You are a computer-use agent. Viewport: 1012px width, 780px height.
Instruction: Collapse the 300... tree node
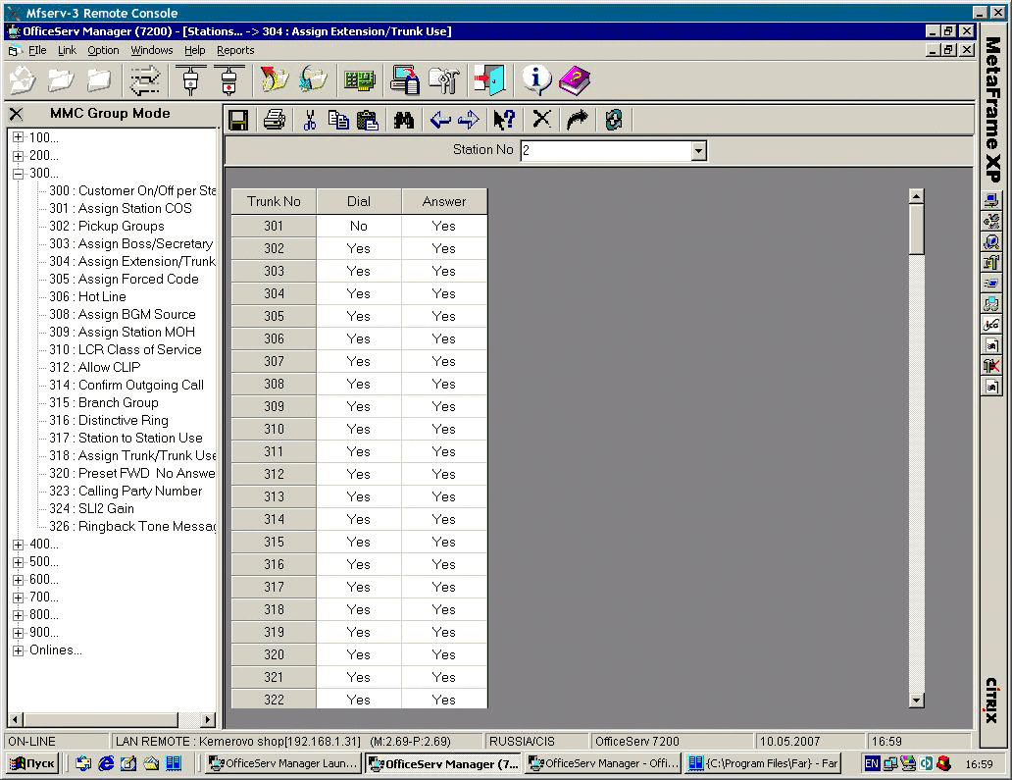click(18, 173)
